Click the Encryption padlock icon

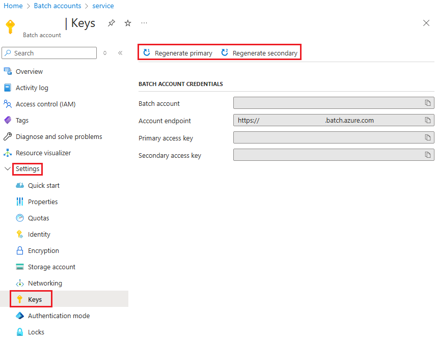pyautogui.click(x=20, y=250)
